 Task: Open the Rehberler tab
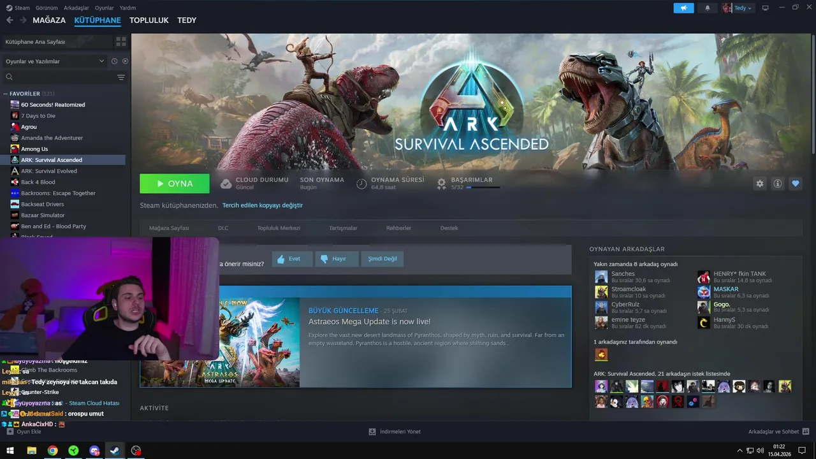click(398, 228)
